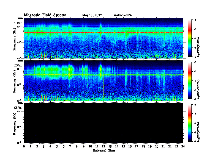The image size is (218, 168).
Task: Click the -6 value on dD/dt color scale
Action: point(195,72)
